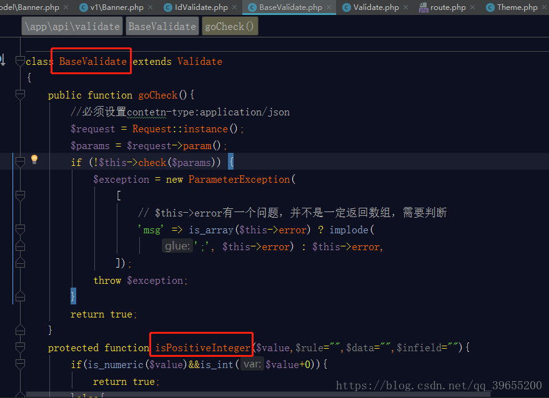Collapse the goCheck() function fold marker
This screenshot has width=549, height=398.
coord(20,95)
